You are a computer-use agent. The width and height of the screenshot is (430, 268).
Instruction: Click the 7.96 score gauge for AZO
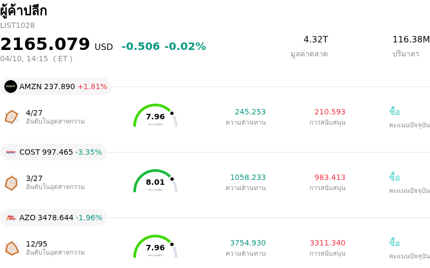click(155, 247)
